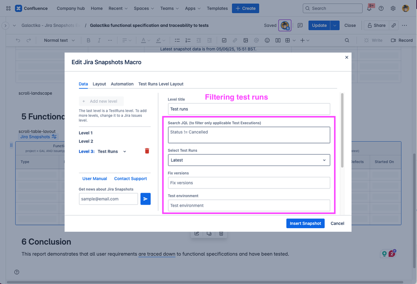Click the redo icon
417x284 pixels.
click(28, 40)
